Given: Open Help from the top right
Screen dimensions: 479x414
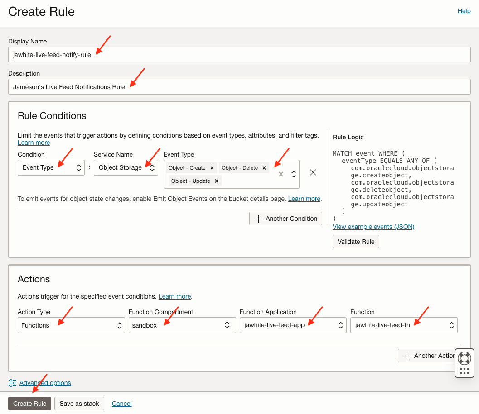Looking at the screenshot, I should 464,11.
